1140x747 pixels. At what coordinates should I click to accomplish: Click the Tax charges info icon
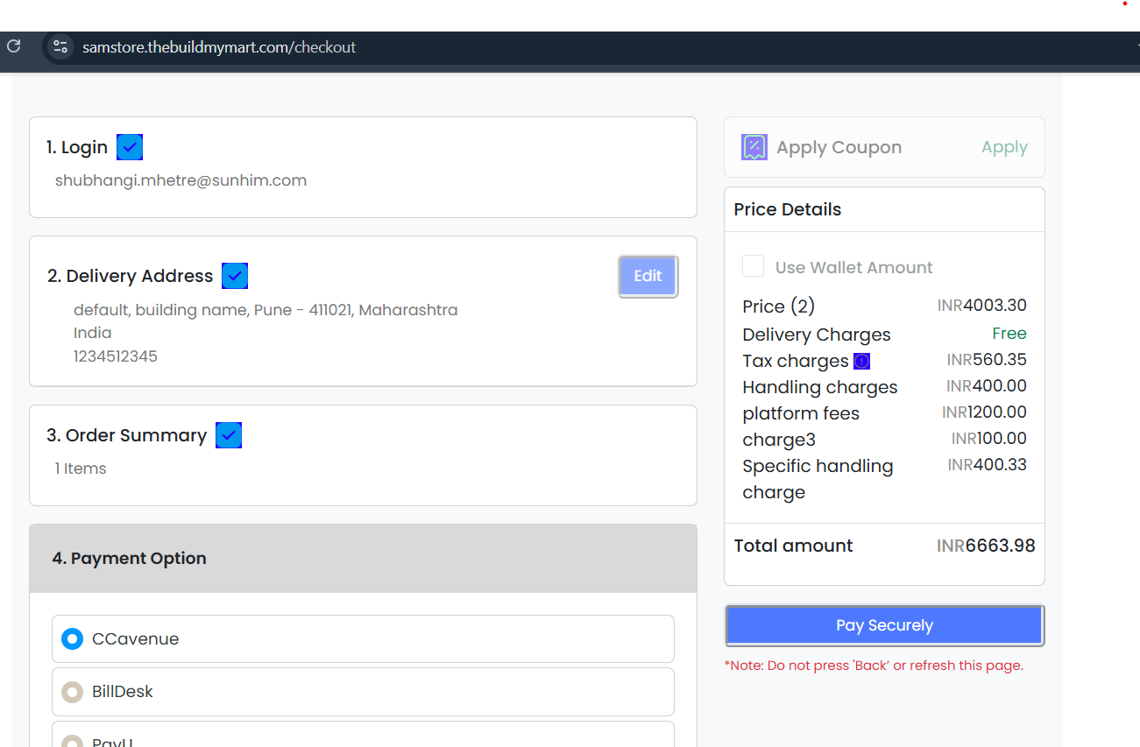861,361
